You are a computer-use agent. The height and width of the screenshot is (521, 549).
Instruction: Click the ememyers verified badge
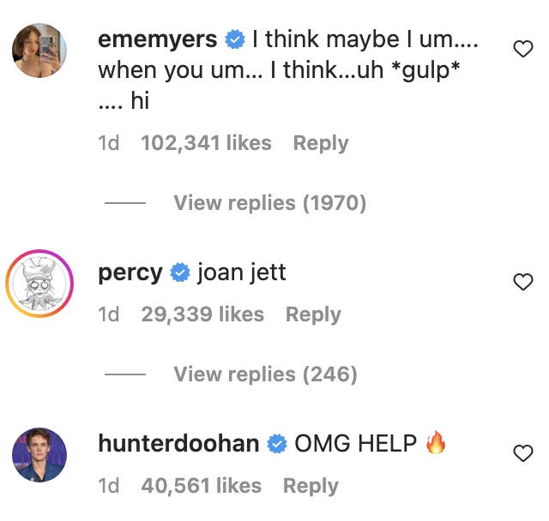click(x=233, y=39)
